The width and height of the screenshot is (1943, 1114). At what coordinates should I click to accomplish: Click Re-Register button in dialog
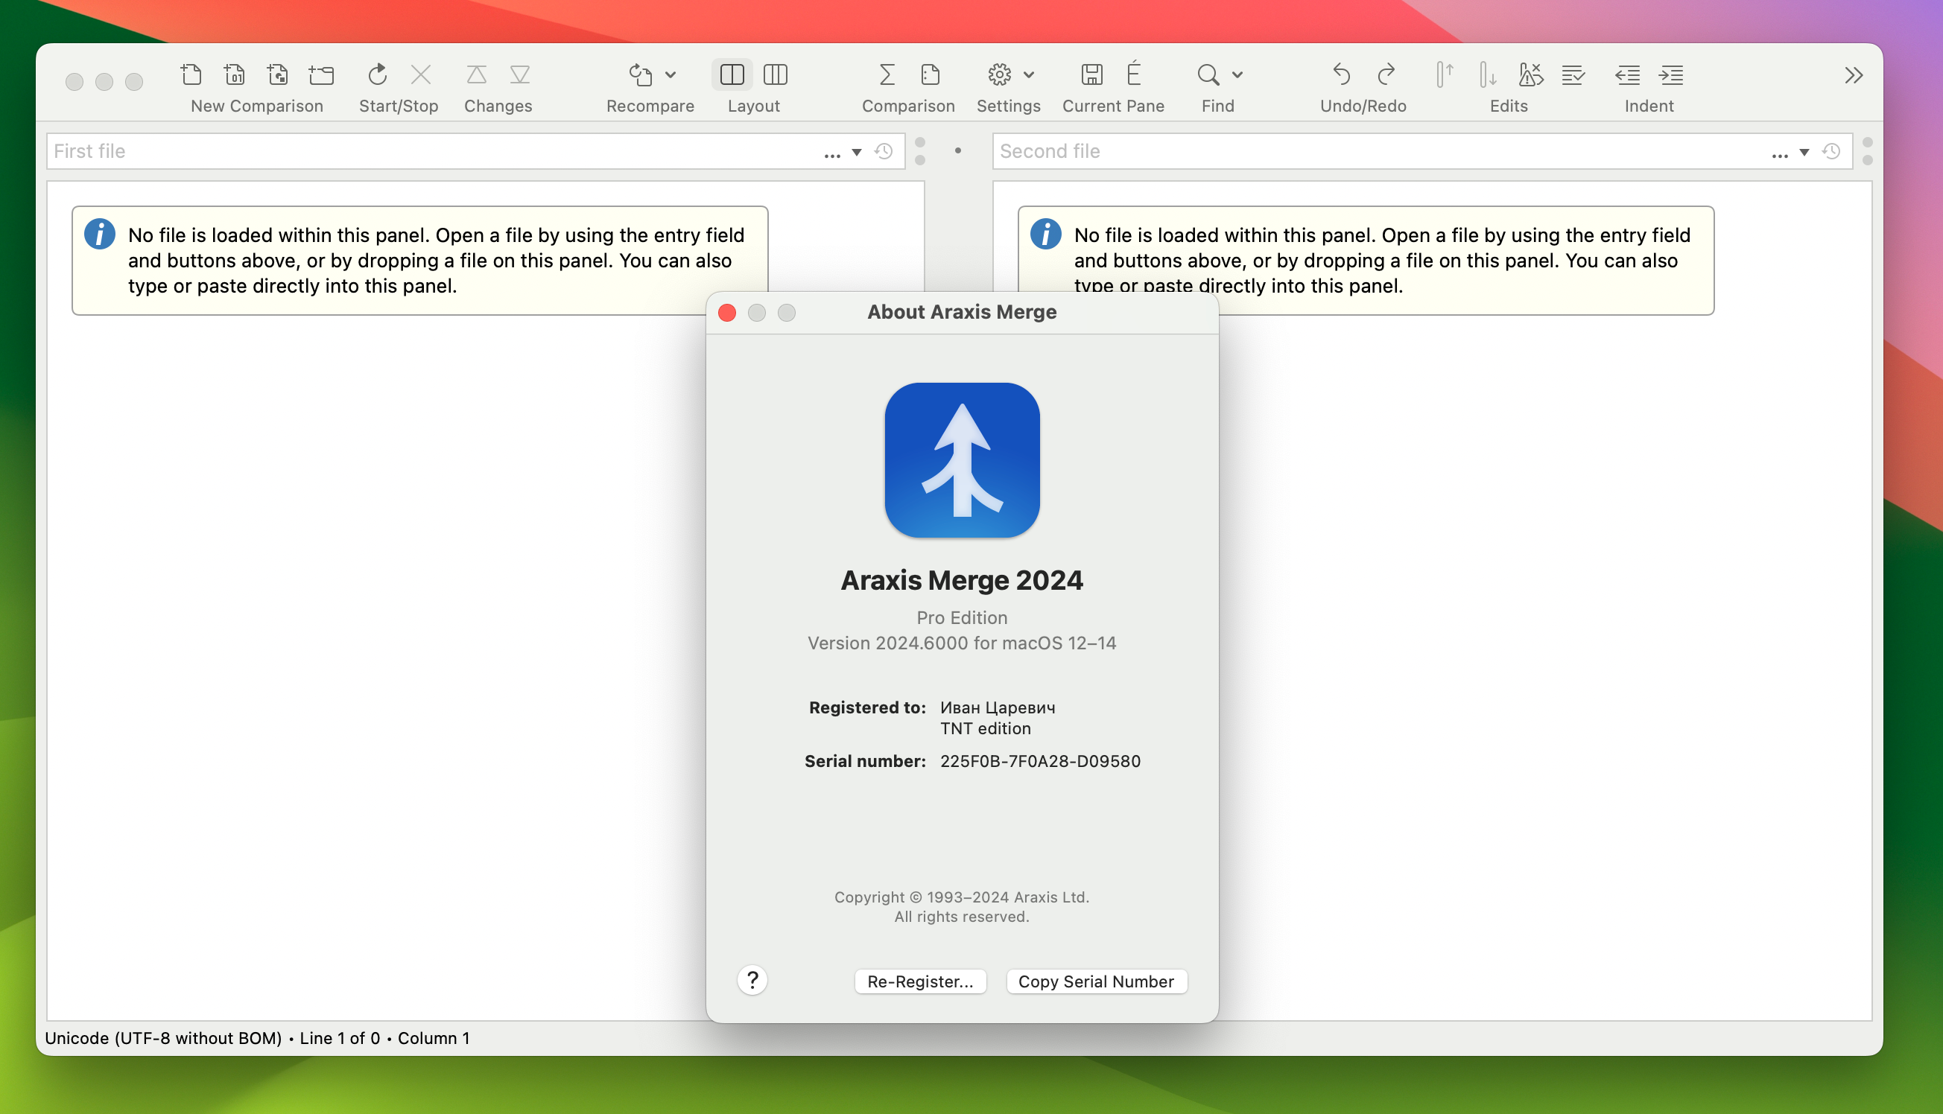click(919, 981)
